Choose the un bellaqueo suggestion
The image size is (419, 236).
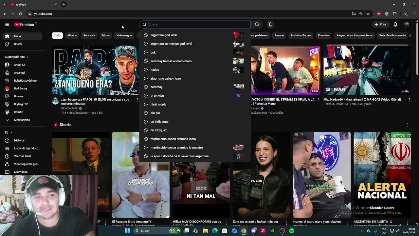tap(195, 122)
